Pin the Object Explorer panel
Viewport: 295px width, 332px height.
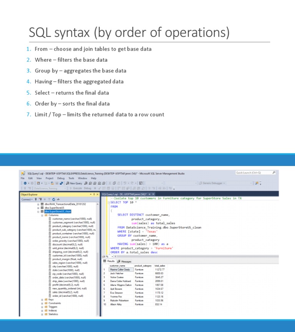coord(94,194)
